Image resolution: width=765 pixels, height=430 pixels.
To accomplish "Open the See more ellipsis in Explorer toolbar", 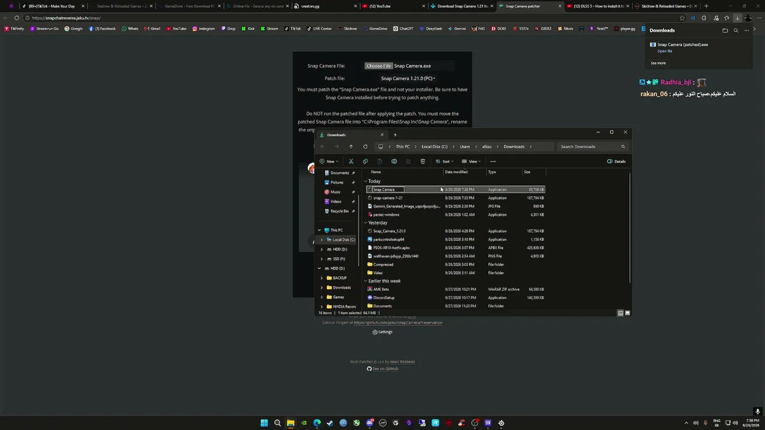I will coord(493,161).
